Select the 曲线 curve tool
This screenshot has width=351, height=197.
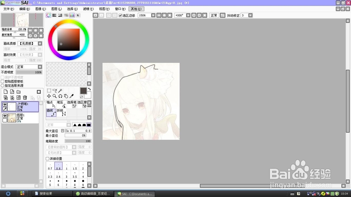point(51,113)
